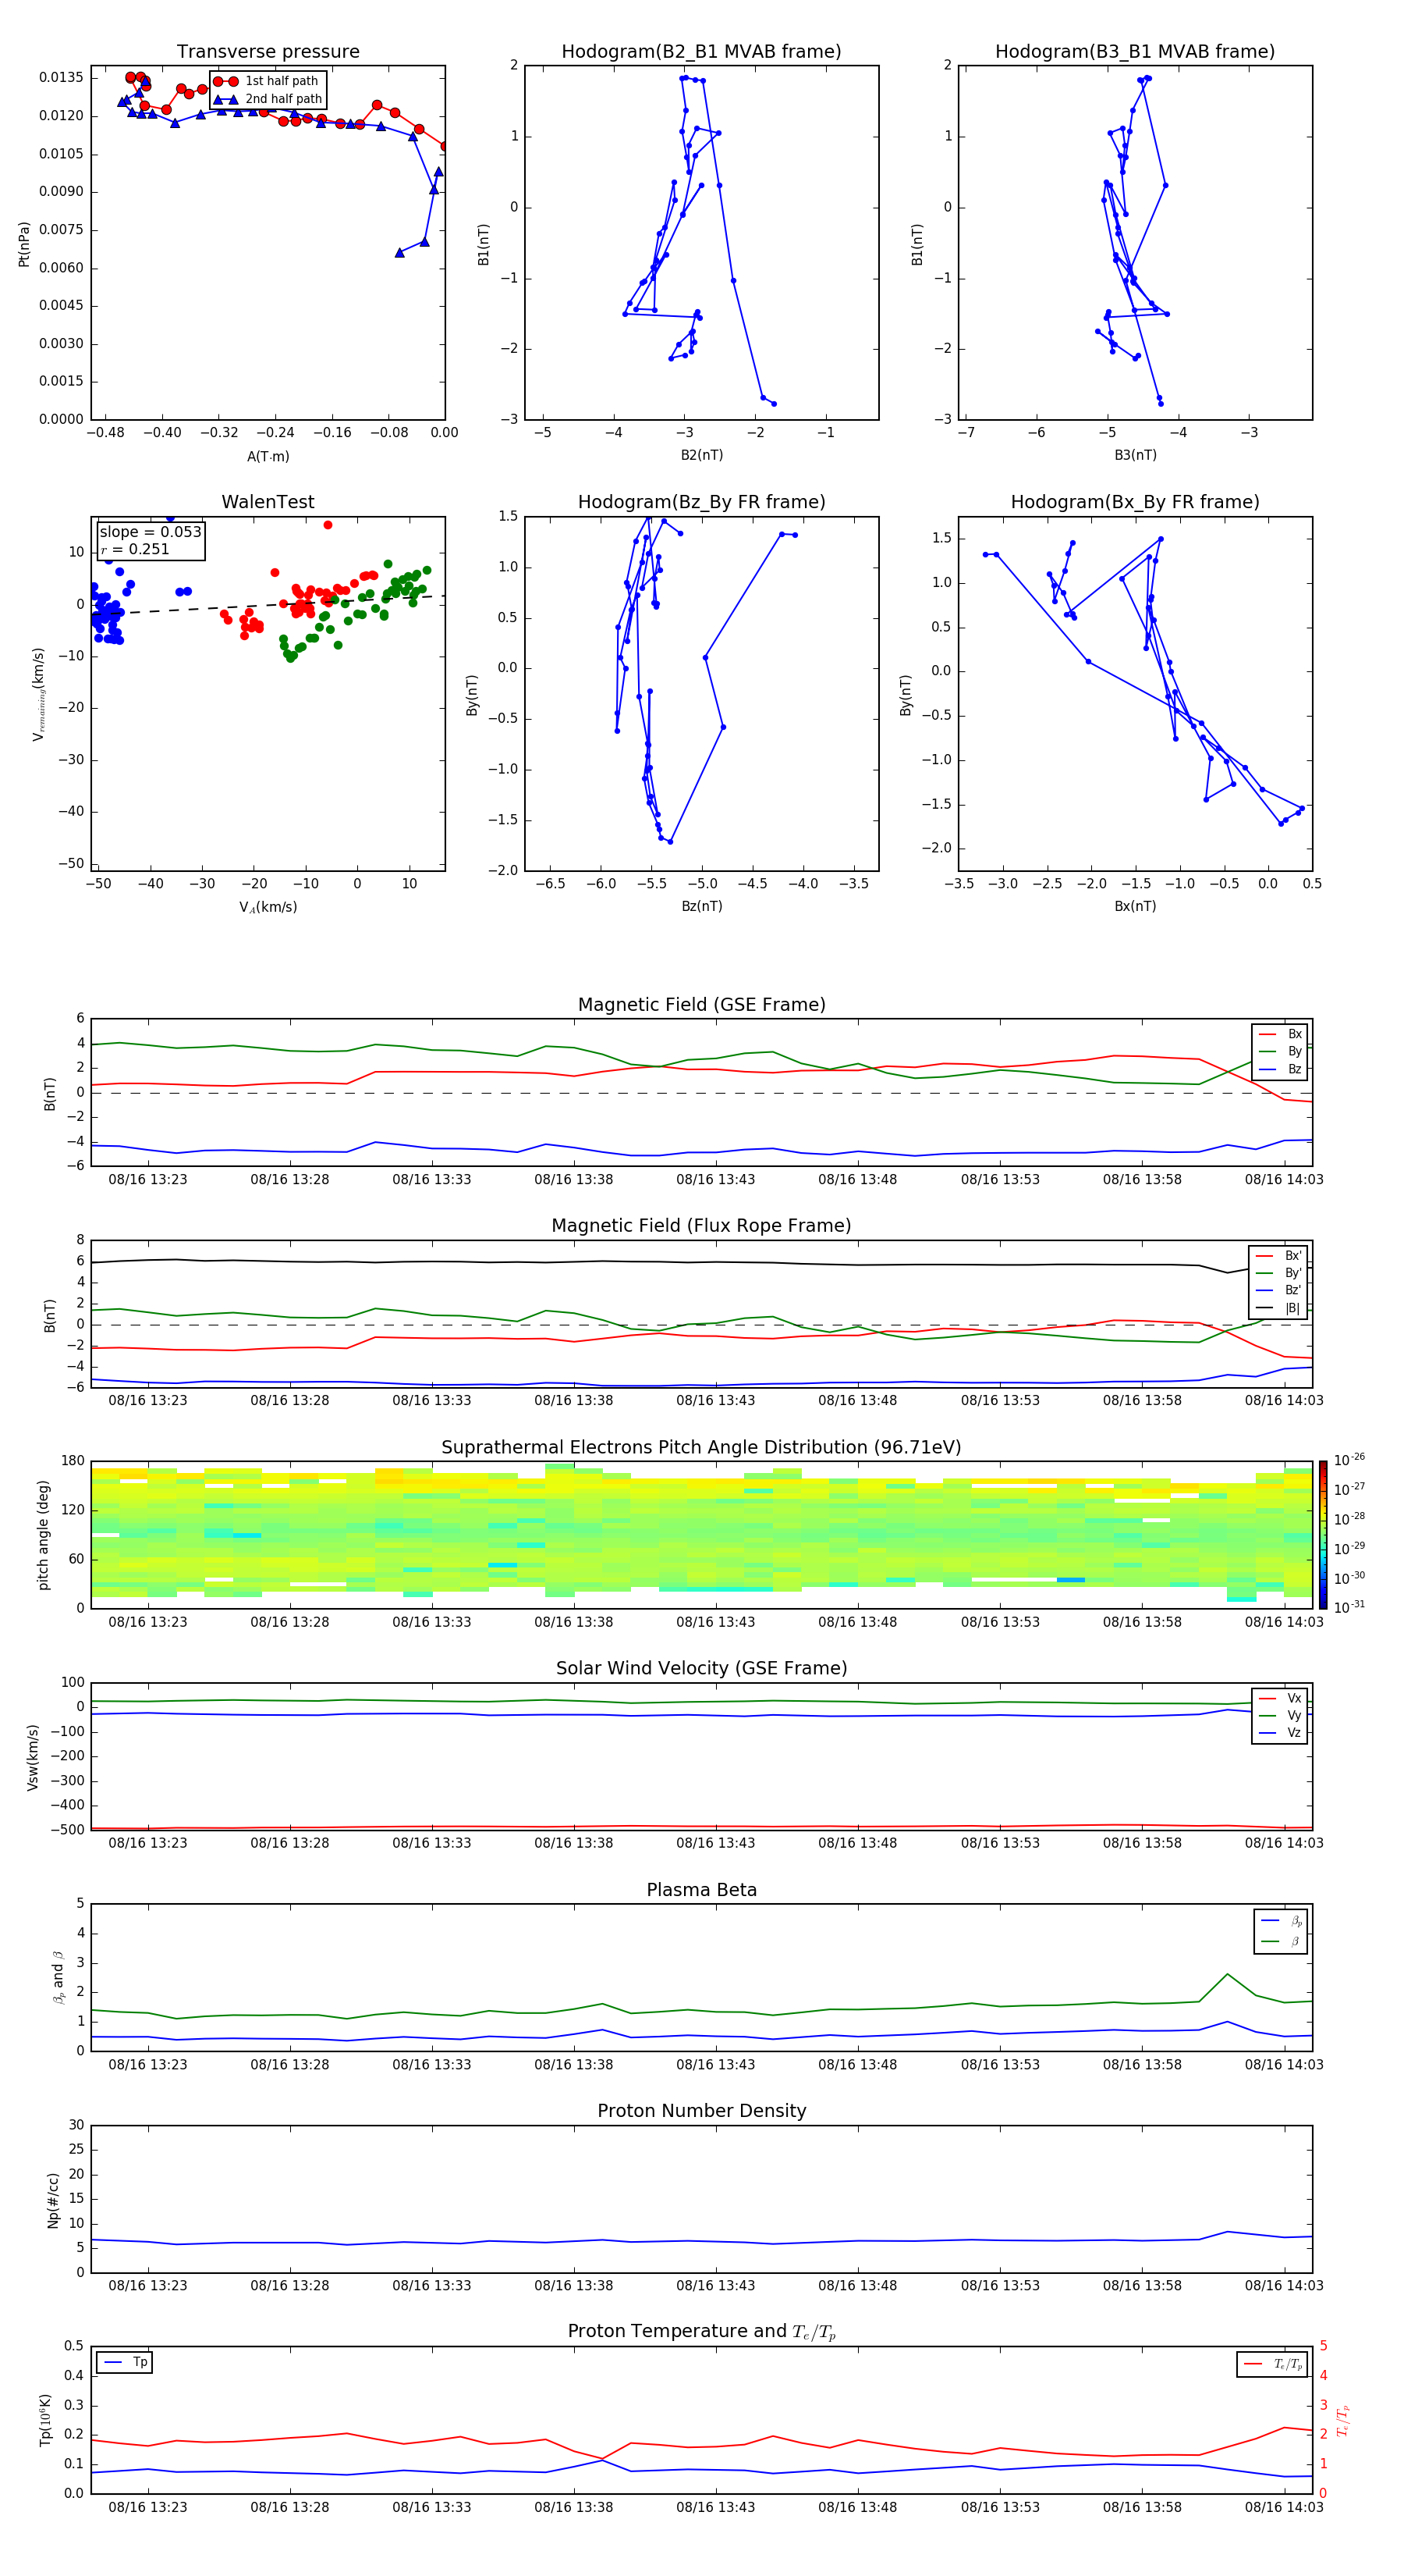Screen dimensions: 1404x2576
Task: Click the dashed regression line in WalenTest plot
Action: (x=268, y=605)
